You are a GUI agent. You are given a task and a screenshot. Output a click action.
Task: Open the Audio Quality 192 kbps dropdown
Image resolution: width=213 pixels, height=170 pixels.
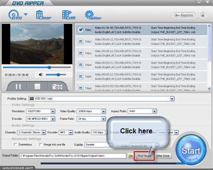click(99, 133)
